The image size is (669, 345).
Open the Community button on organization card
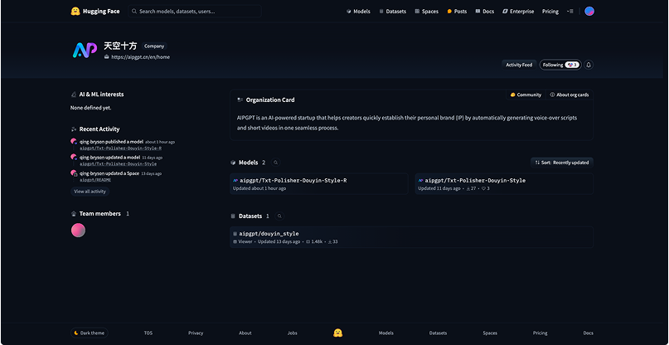526,95
